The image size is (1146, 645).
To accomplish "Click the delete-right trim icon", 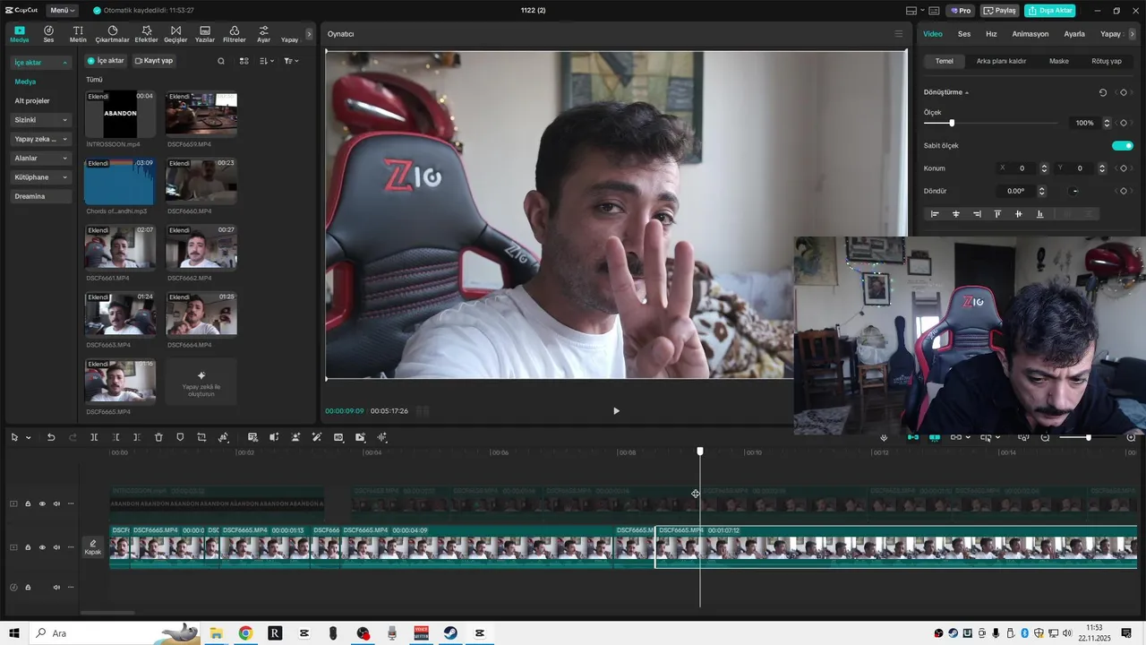I will pos(137,437).
